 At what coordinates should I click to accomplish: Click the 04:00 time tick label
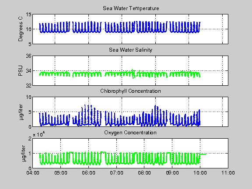pos(33,173)
